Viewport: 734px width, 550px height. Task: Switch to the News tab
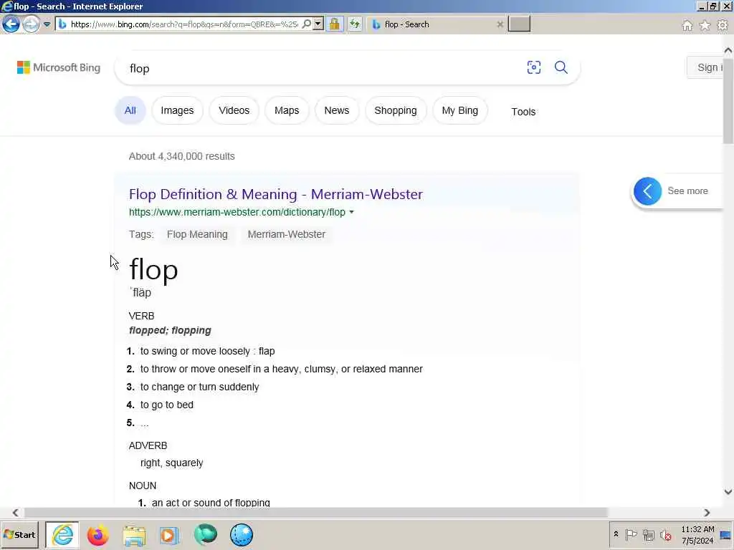click(x=337, y=110)
